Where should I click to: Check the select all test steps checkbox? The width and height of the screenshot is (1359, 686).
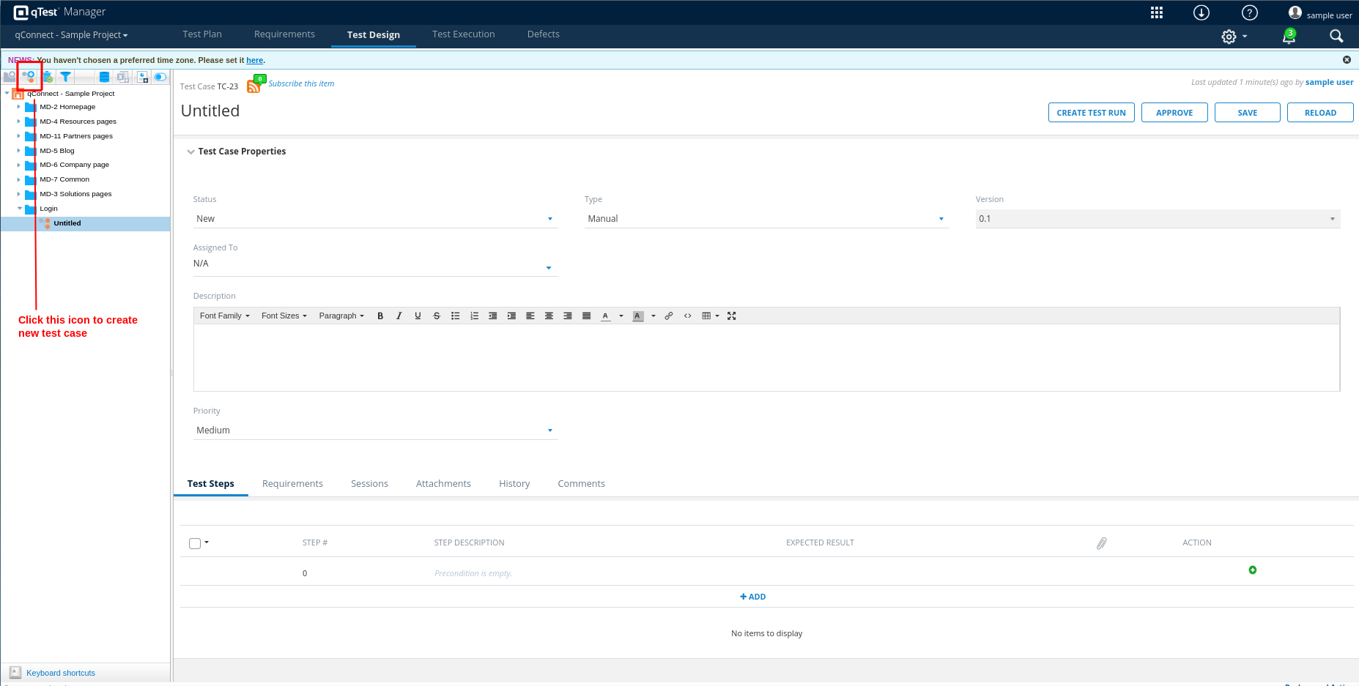pos(195,543)
